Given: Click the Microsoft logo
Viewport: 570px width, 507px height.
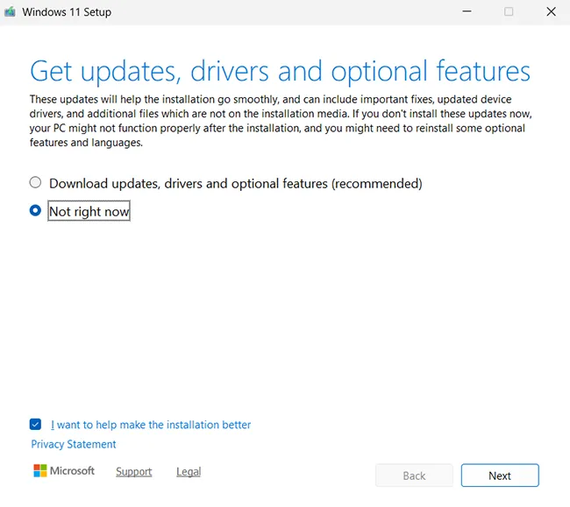Looking at the screenshot, I should point(64,471).
